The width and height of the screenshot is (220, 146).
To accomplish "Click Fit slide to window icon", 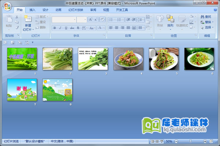I will tap(211, 141).
